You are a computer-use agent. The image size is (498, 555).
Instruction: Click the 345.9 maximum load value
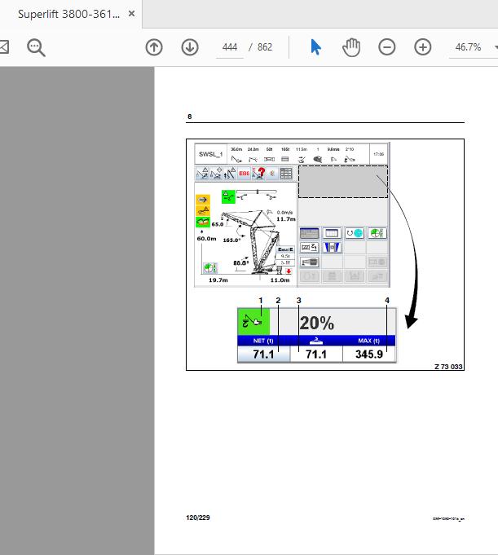(368, 355)
